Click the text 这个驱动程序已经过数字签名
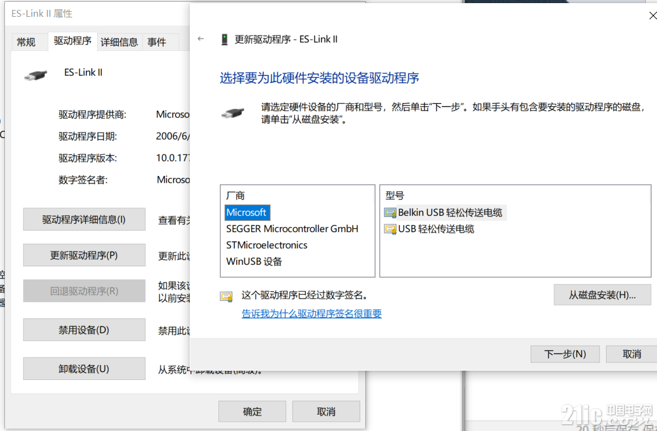Image resolution: width=657 pixels, height=431 pixels. pyautogui.click(x=305, y=295)
